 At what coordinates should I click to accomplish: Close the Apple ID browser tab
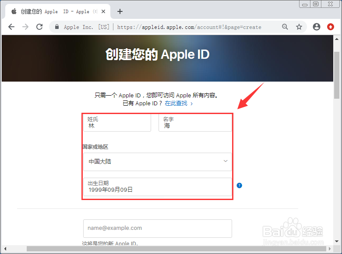pyautogui.click(x=103, y=11)
